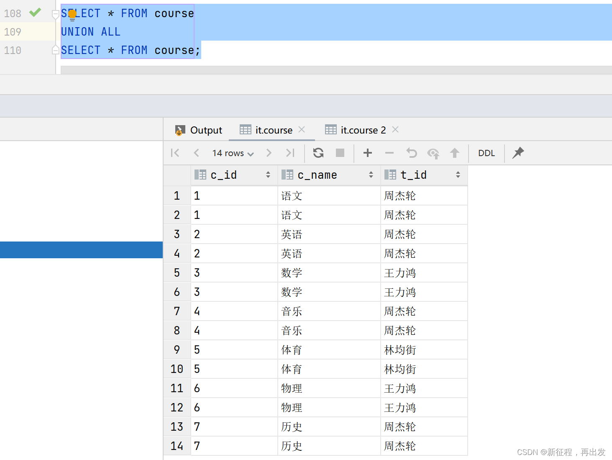
Task: Click the c_name column table icon
Action: (287, 175)
